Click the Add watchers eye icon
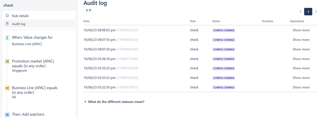Screen dimensions: 318x118 click(x=7, y=115)
